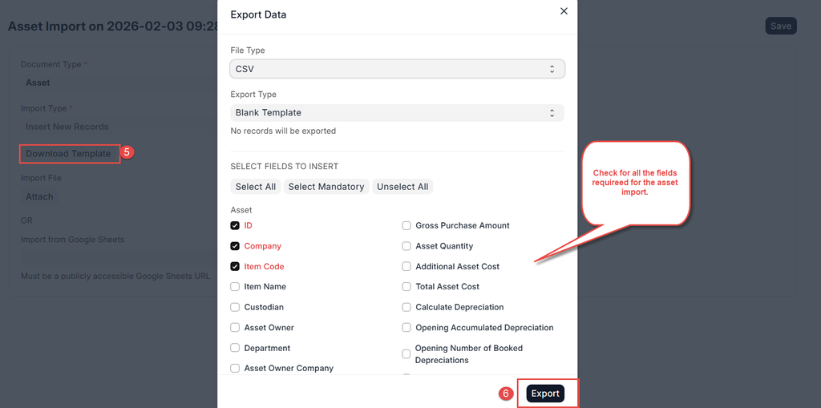This screenshot has width=821, height=408.
Task: Enable the Item Name checkbox
Action: coord(235,286)
